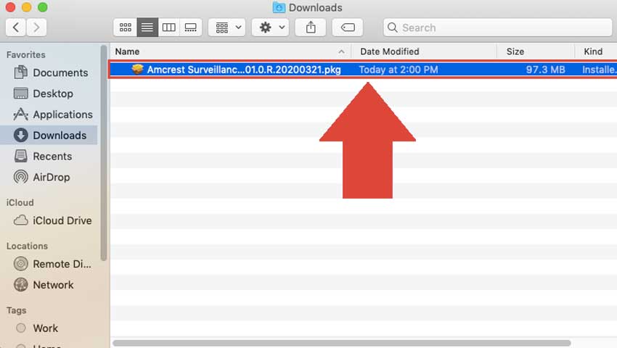Click the Edit Tags icon
Screen dimensions: 617x348
click(x=347, y=28)
